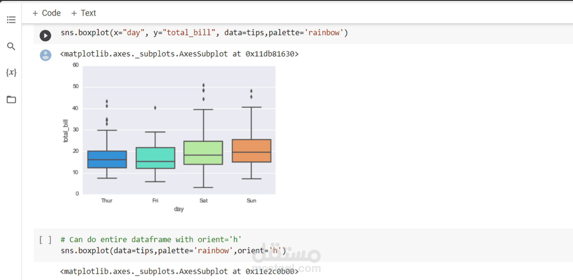Screen dimensions: 573x280
Task: Click the code line sns.boxplot(x="day"...)
Action: tap(204, 32)
